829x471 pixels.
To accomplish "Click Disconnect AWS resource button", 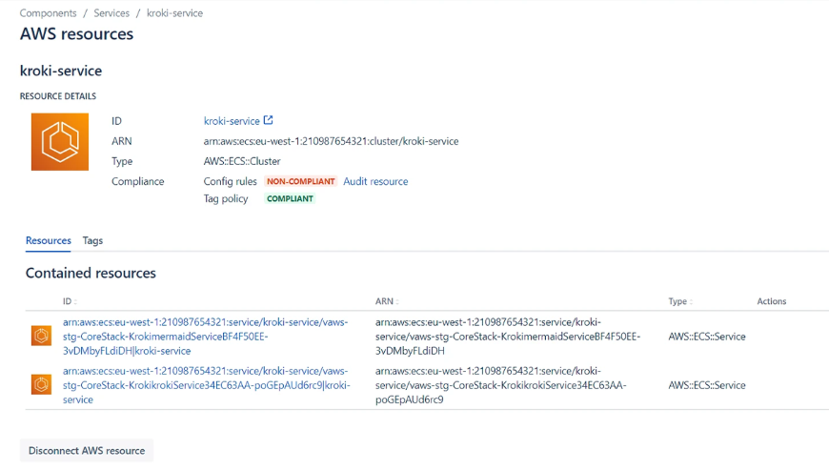I will click(x=87, y=450).
